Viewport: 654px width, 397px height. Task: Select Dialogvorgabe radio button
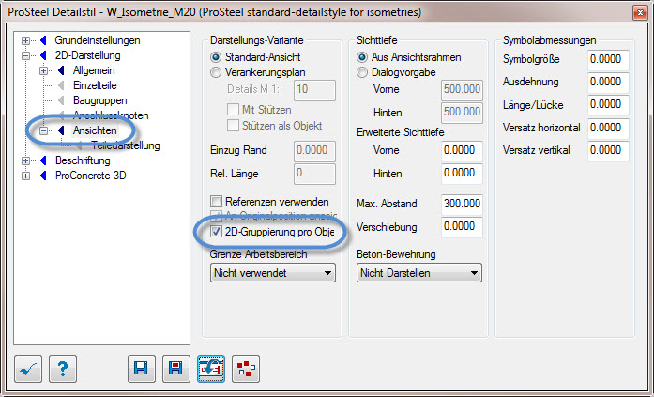362,72
